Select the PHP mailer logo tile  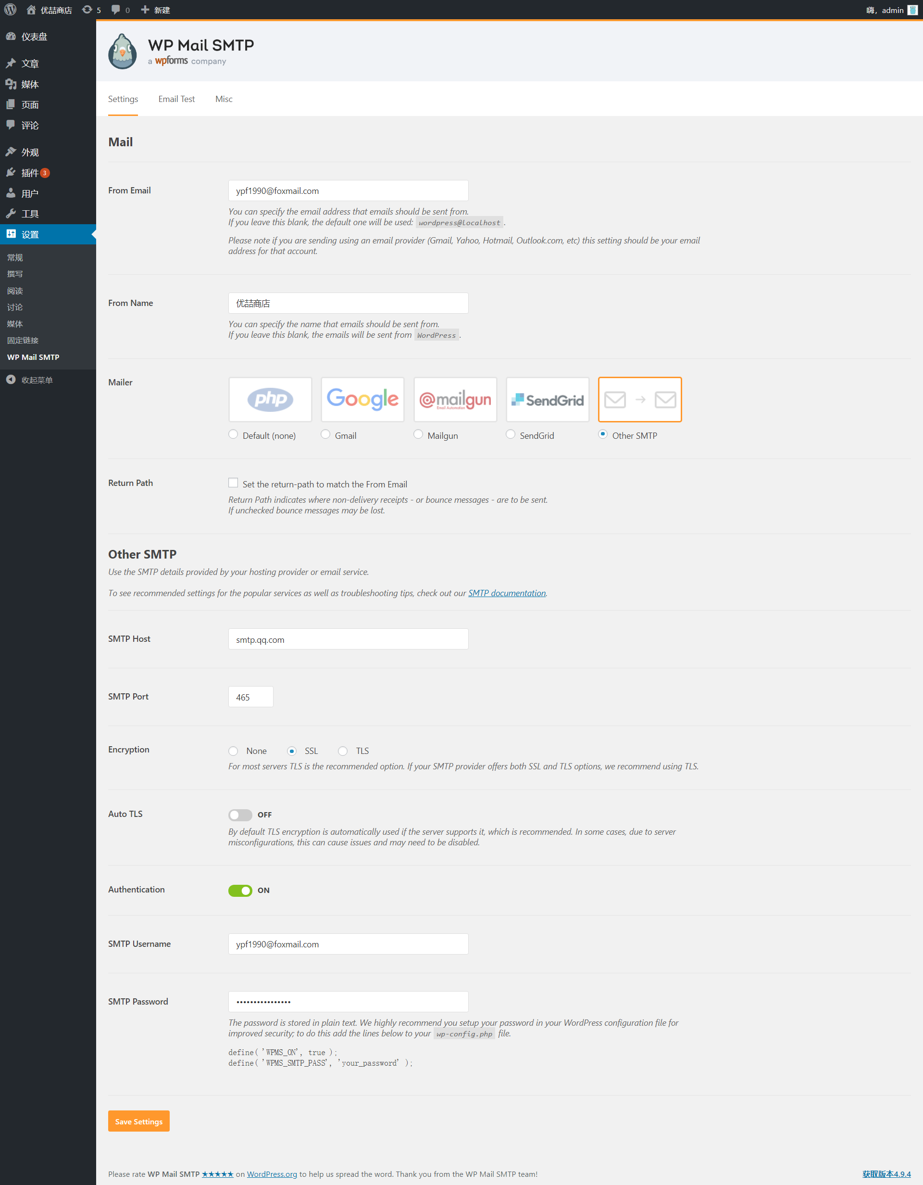[271, 399]
